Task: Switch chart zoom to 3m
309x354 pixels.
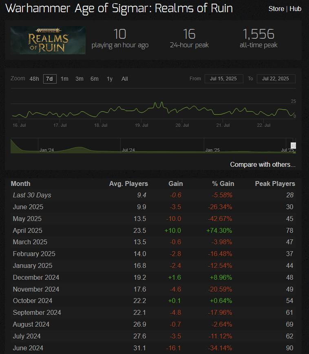Action: pyautogui.click(x=79, y=79)
